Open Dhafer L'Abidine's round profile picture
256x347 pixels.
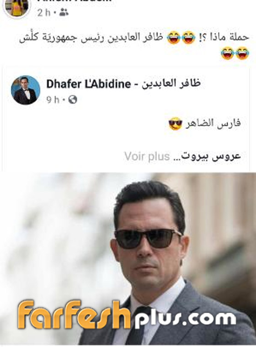point(26,90)
